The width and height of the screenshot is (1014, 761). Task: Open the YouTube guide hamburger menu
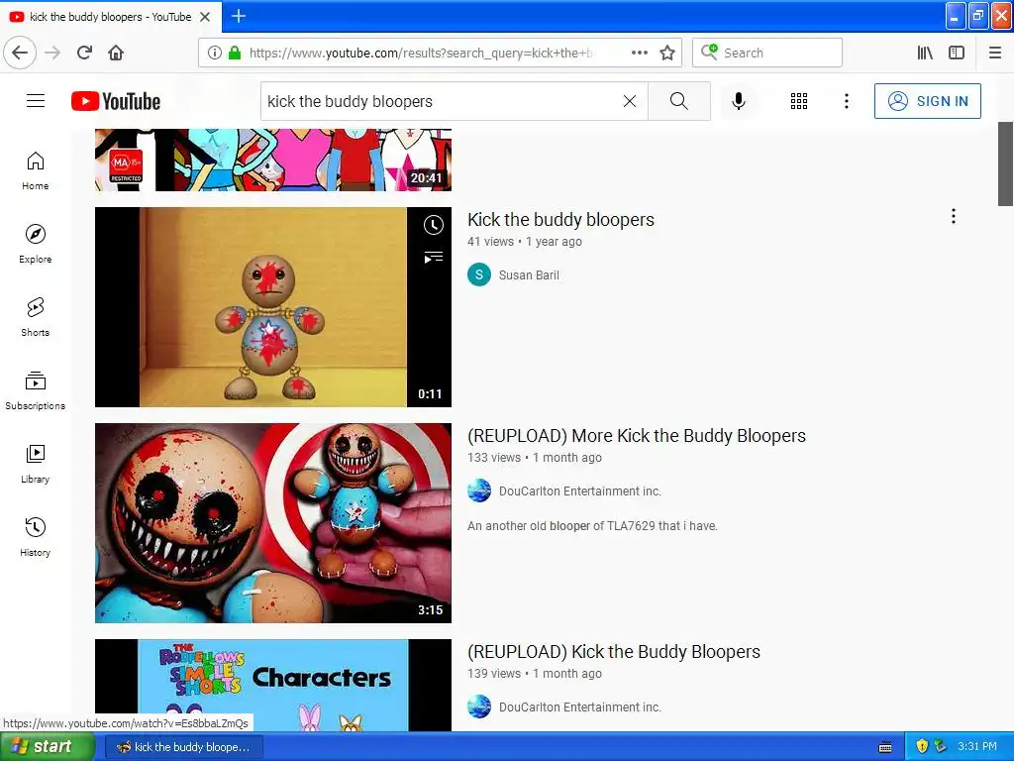click(x=36, y=101)
